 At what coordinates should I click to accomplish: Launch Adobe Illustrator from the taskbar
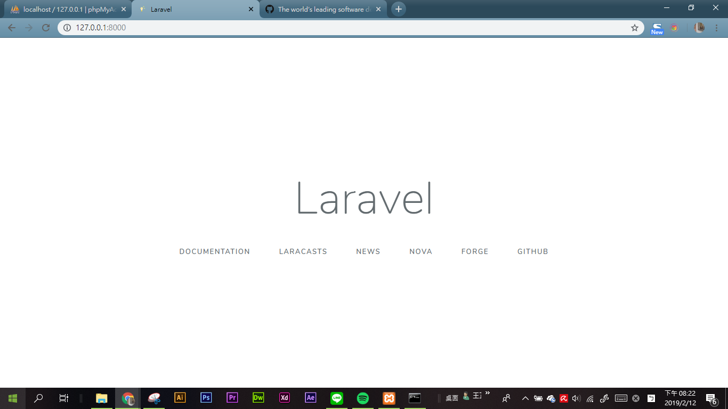pyautogui.click(x=180, y=398)
